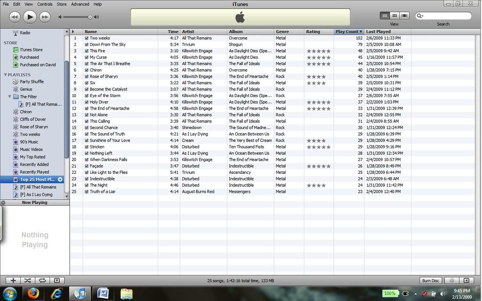
Task: Uncheck the This Fire song checkbox
Action: (x=87, y=51)
